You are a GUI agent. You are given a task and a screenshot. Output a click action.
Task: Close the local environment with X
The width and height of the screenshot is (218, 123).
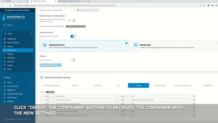point(31,33)
